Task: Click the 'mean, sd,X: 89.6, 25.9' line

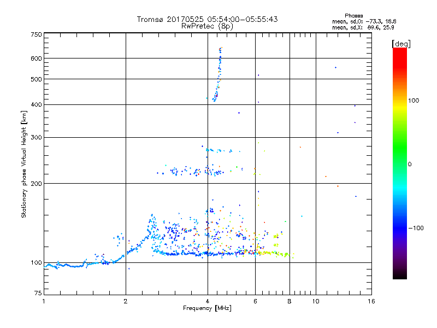Action: pyautogui.click(x=363, y=27)
